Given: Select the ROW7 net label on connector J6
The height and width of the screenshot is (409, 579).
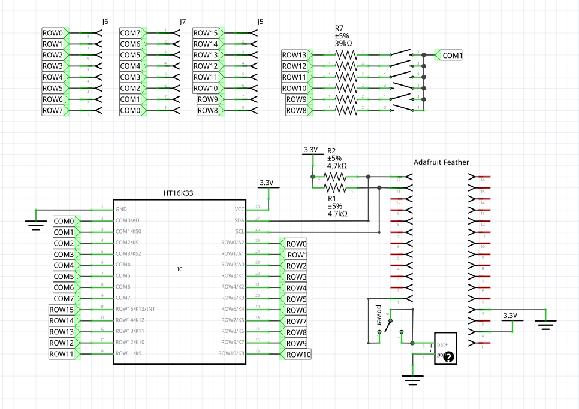Looking at the screenshot, I should (55, 110).
